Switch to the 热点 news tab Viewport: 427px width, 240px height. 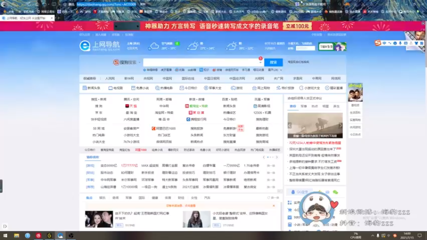(x=314, y=106)
